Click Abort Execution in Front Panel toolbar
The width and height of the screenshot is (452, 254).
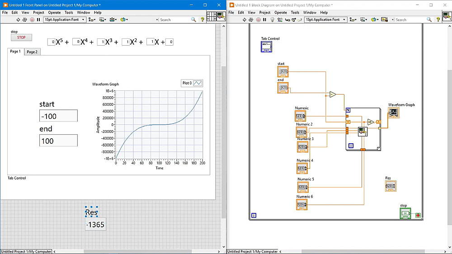pos(31,20)
